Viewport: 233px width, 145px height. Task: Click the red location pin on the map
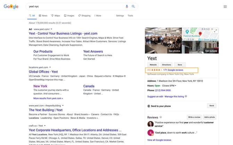tap(200, 33)
